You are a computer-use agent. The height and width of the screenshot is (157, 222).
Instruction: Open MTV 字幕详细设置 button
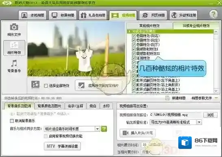(62, 146)
